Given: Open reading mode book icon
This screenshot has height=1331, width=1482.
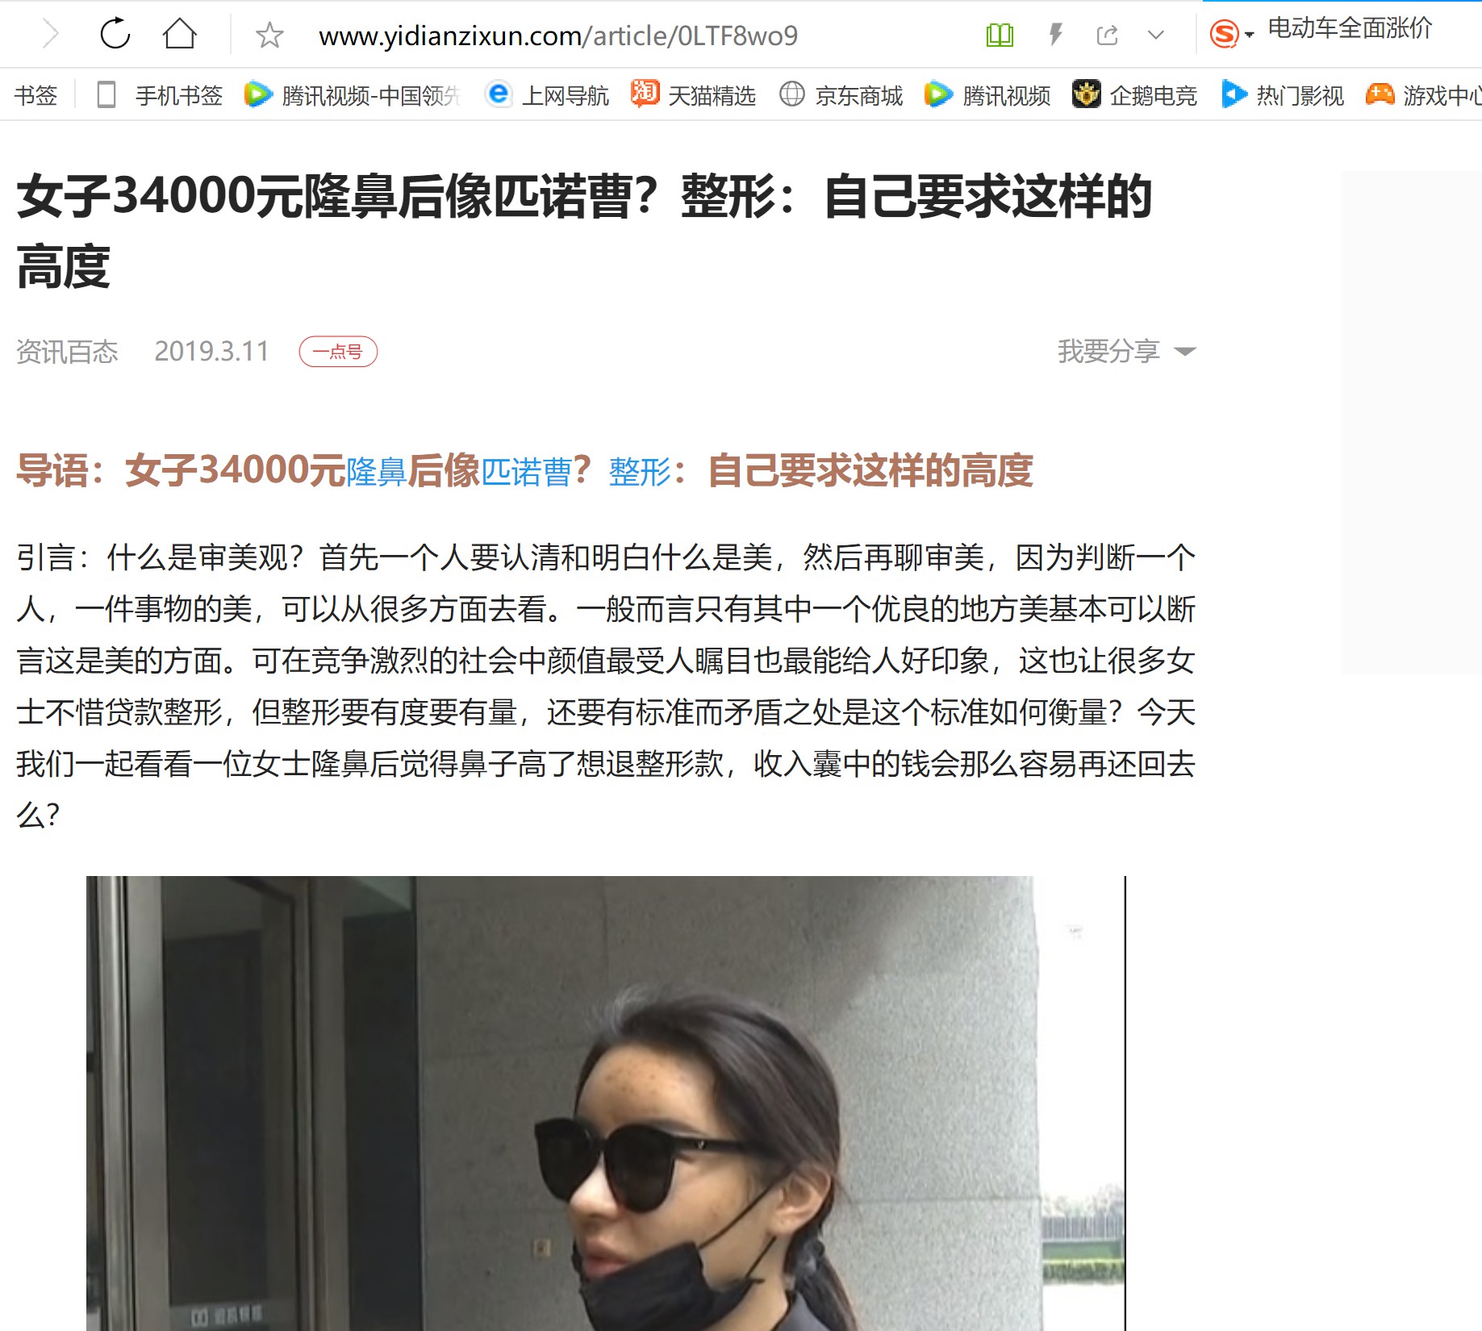Looking at the screenshot, I should point(1000,35).
